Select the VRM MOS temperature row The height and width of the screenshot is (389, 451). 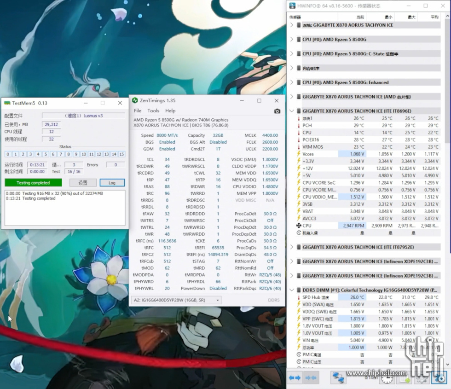coord(368,147)
